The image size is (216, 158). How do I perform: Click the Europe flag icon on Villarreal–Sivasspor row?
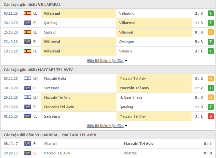[28, 41]
